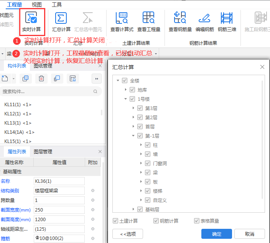The image size is (270, 243).
Task: Click the 汇总选中图元 ribbon tool
Action: [88, 22]
